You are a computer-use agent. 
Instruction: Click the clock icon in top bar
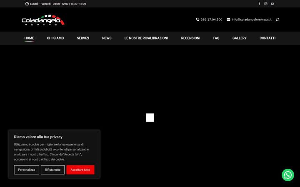point(27,4)
